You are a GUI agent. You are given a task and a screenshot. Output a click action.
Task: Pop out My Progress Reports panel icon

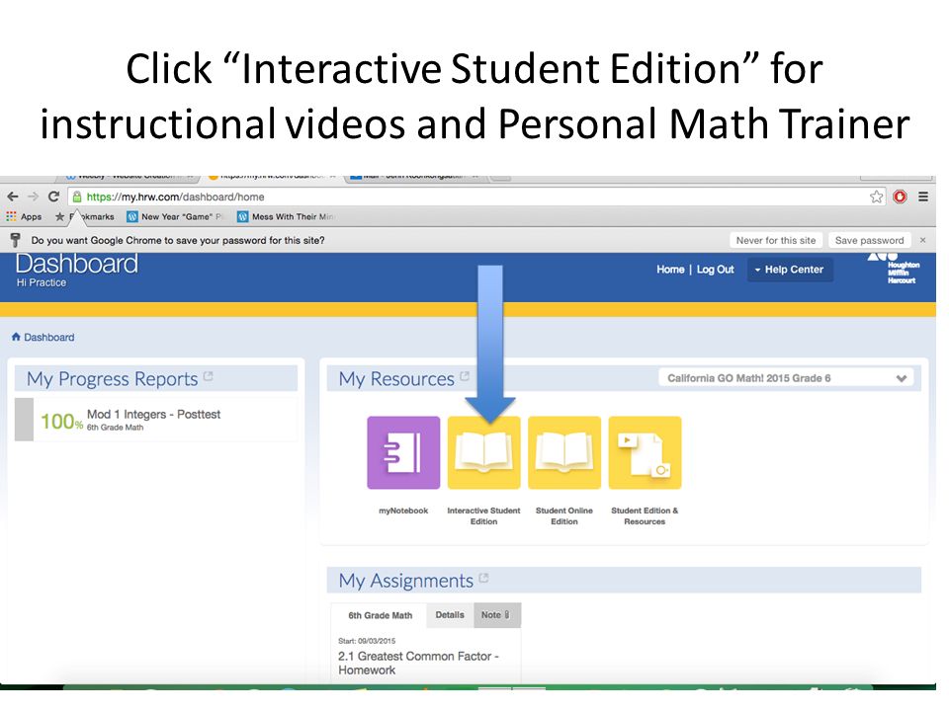pyautogui.click(x=209, y=376)
